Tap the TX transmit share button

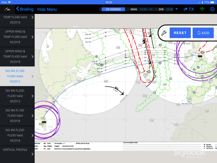tap(188, 9)
